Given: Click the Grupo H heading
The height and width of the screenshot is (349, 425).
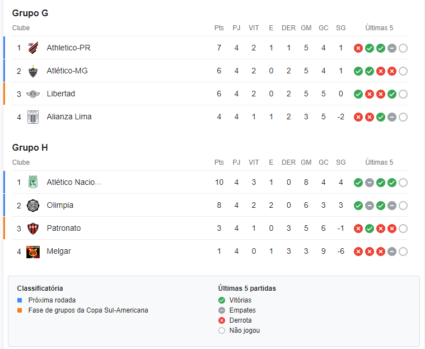Looking at the screenshot, I should coord(30,147).
